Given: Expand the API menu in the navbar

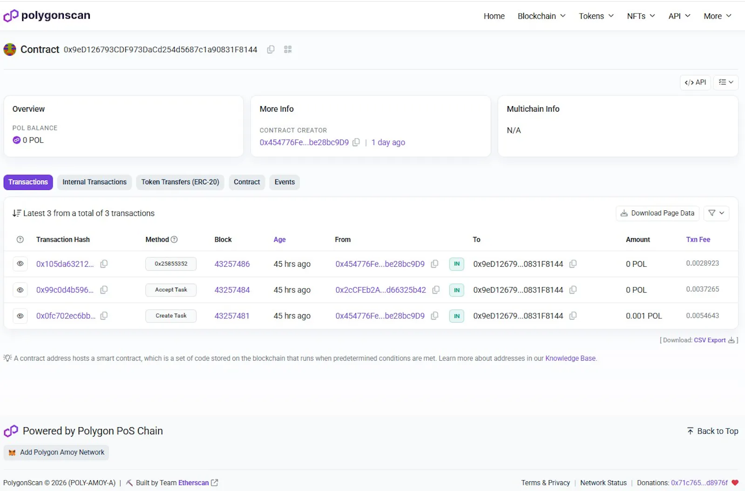Looking at the screenshot, I should [x=679, y=16].
